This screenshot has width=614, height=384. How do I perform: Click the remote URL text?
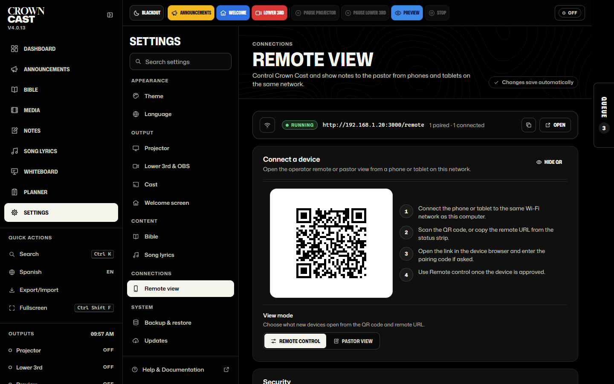pos(373,125)
